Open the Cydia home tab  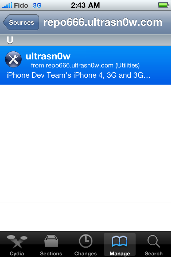point(17,244)
